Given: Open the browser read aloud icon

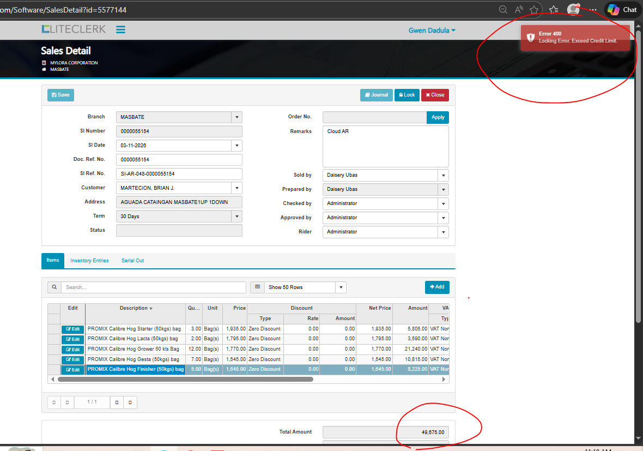Looking at the screenshot, I should 519,9.
